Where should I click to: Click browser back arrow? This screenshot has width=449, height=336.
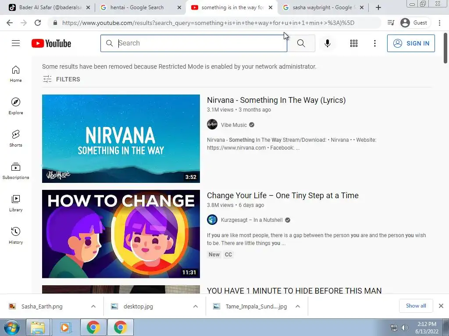pyautogui.click(x=10, y=23)
